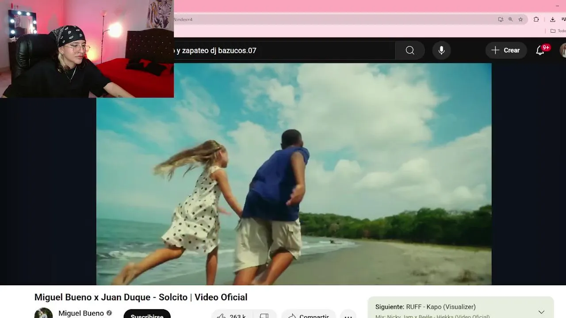Screen dimensions: 566x318
Task: Open more actions three-dot menu
Action: pos(348,315)
